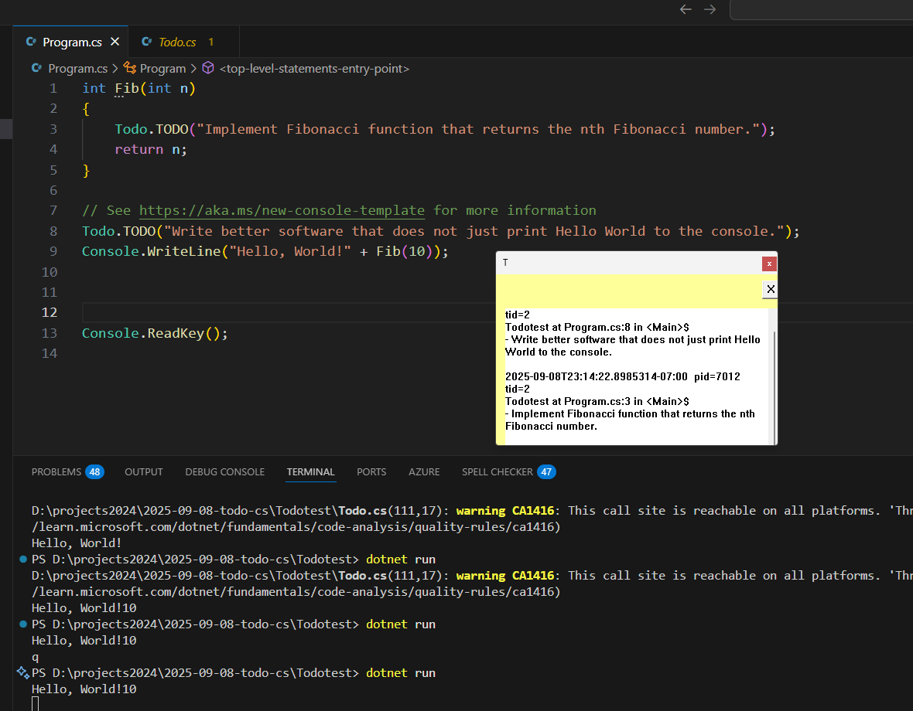This screenshot has width=913, height=711.
Task: Click the command center search box
Action: [x=820, y=9]
